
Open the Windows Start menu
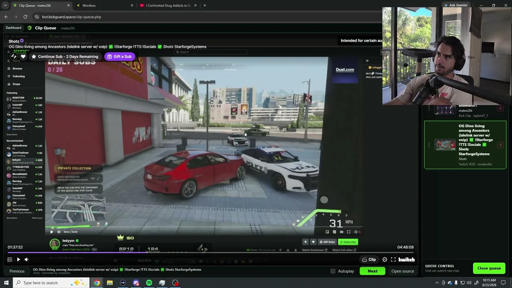click(6, 283)
